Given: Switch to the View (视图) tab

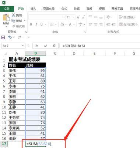Looking at the screenshot, I should [x=102, y=9].
